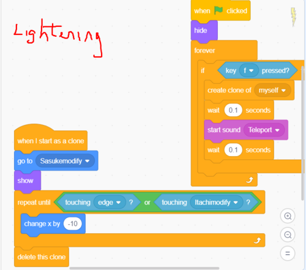Screen dimensions: 306x270
Task: Click the vertical workspace scrollbar
Action: pyautogui.click(x=302, y=133)
